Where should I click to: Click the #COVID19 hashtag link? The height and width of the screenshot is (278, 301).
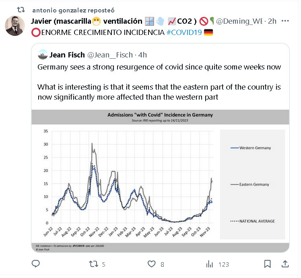pyautogui.click(x=183, y=32)
